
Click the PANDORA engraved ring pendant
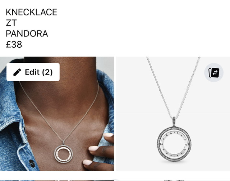point(174,144)
